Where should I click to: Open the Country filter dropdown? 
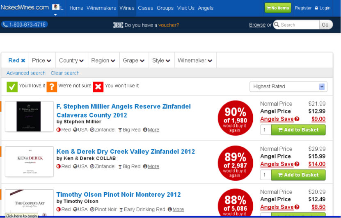(x=71, y=60)
